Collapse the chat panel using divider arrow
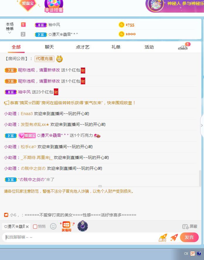 tap(100, 186)
